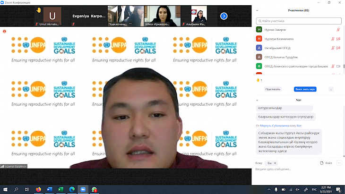This screenshot has height=194, width=345.
Task: Click the Zoom taskbar icon
Action: pyautogui.click(x=83, y=189)
